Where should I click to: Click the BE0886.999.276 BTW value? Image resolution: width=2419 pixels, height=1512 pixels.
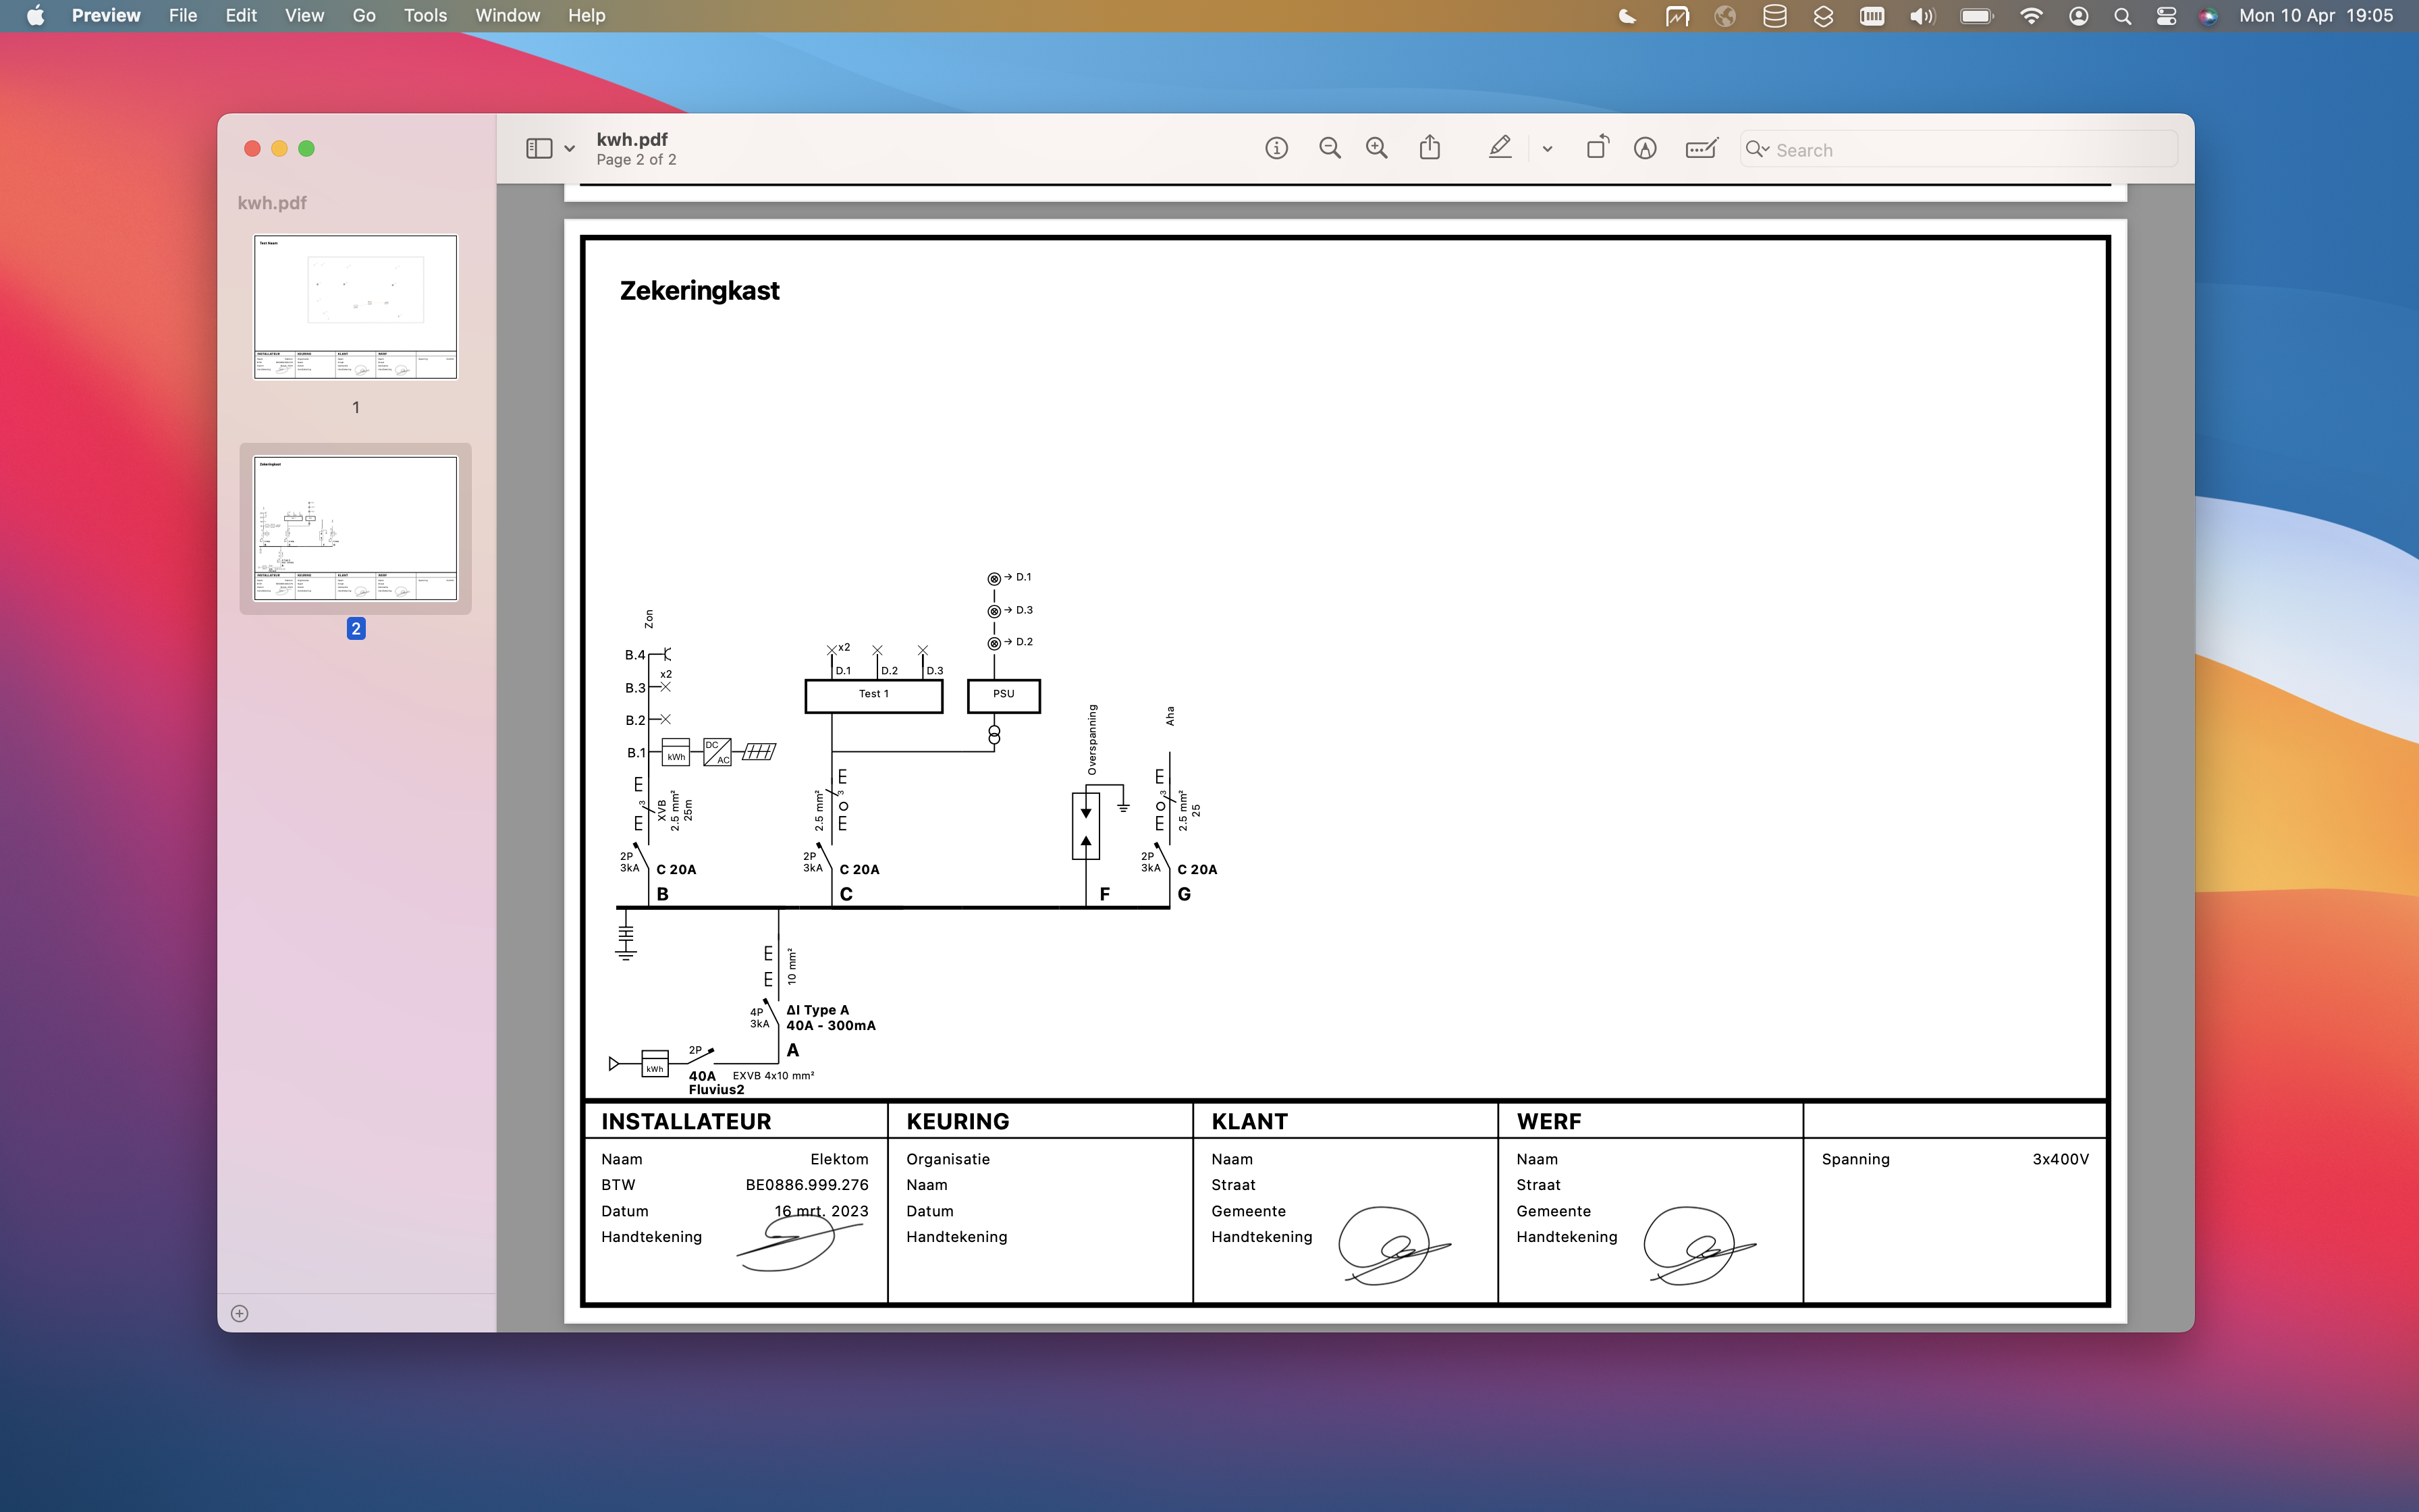[x=807, y=1185]
